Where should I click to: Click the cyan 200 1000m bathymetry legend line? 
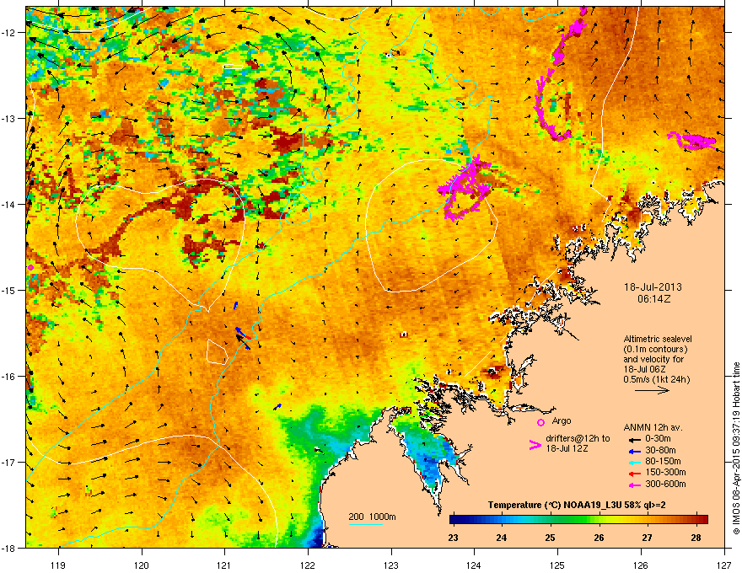coord(365,524)
